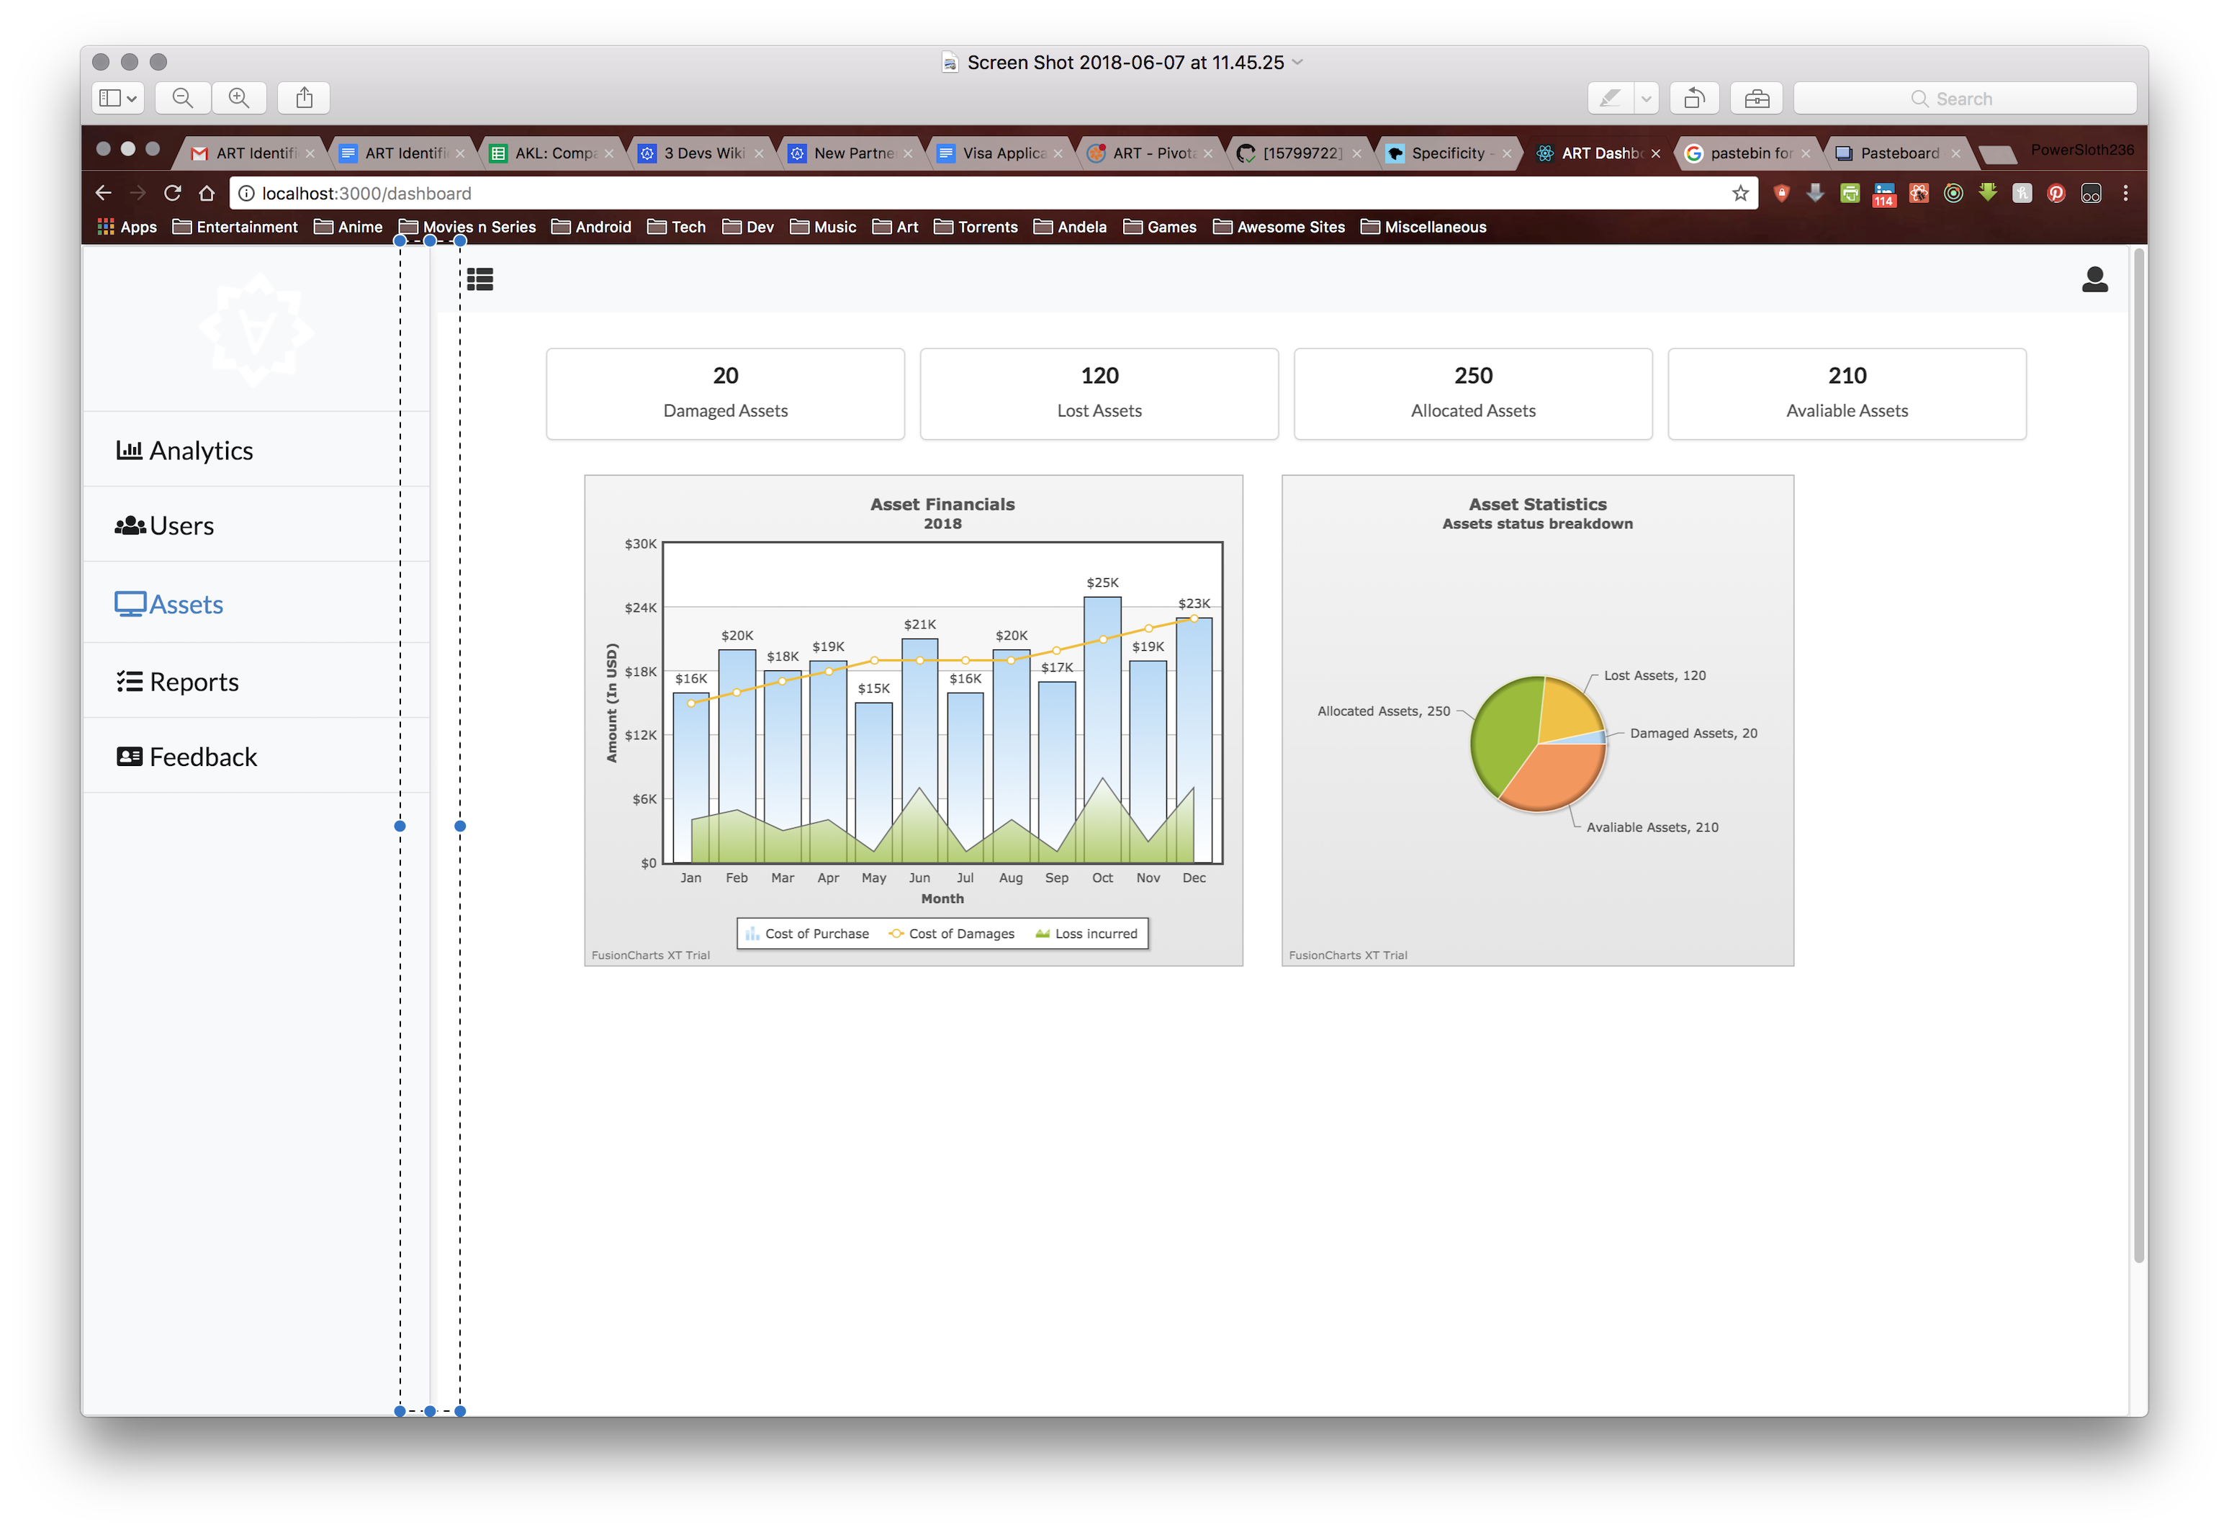
Task: Click the site info icon in address bar
Action: pos(247,193)
